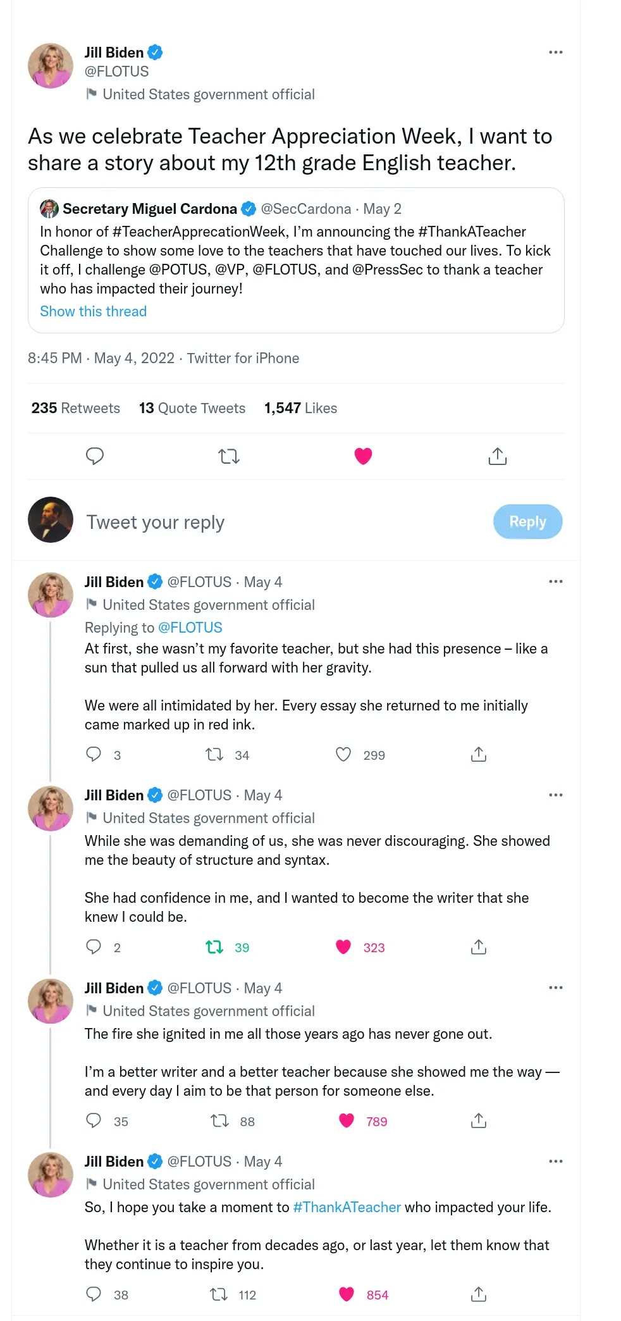This screenshot has width=621, height=1321.
Task: Open more options for the main tweet
Action: click(555, 53)
